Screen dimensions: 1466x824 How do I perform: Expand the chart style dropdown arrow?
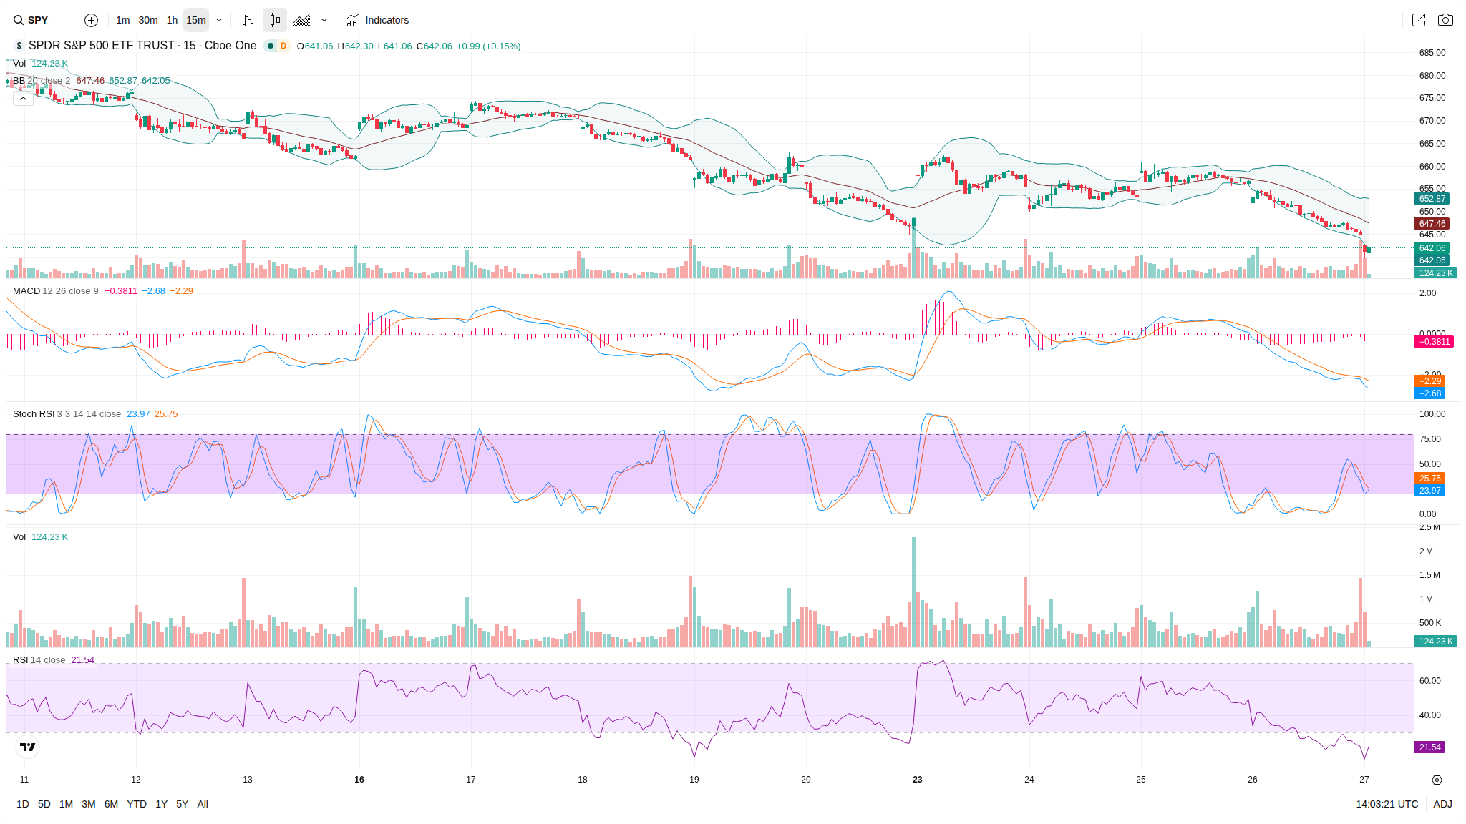pos(324,20)
